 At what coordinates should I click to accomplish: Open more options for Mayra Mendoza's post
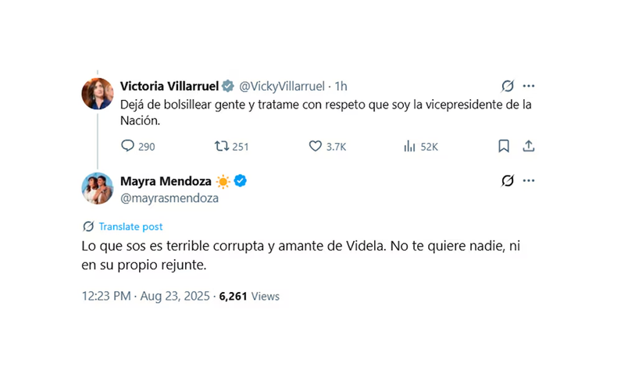click(x=529, y=181)
